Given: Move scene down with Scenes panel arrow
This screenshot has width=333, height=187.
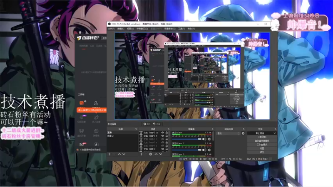Looking at the screenshot, I should click(x=124, y=154).
